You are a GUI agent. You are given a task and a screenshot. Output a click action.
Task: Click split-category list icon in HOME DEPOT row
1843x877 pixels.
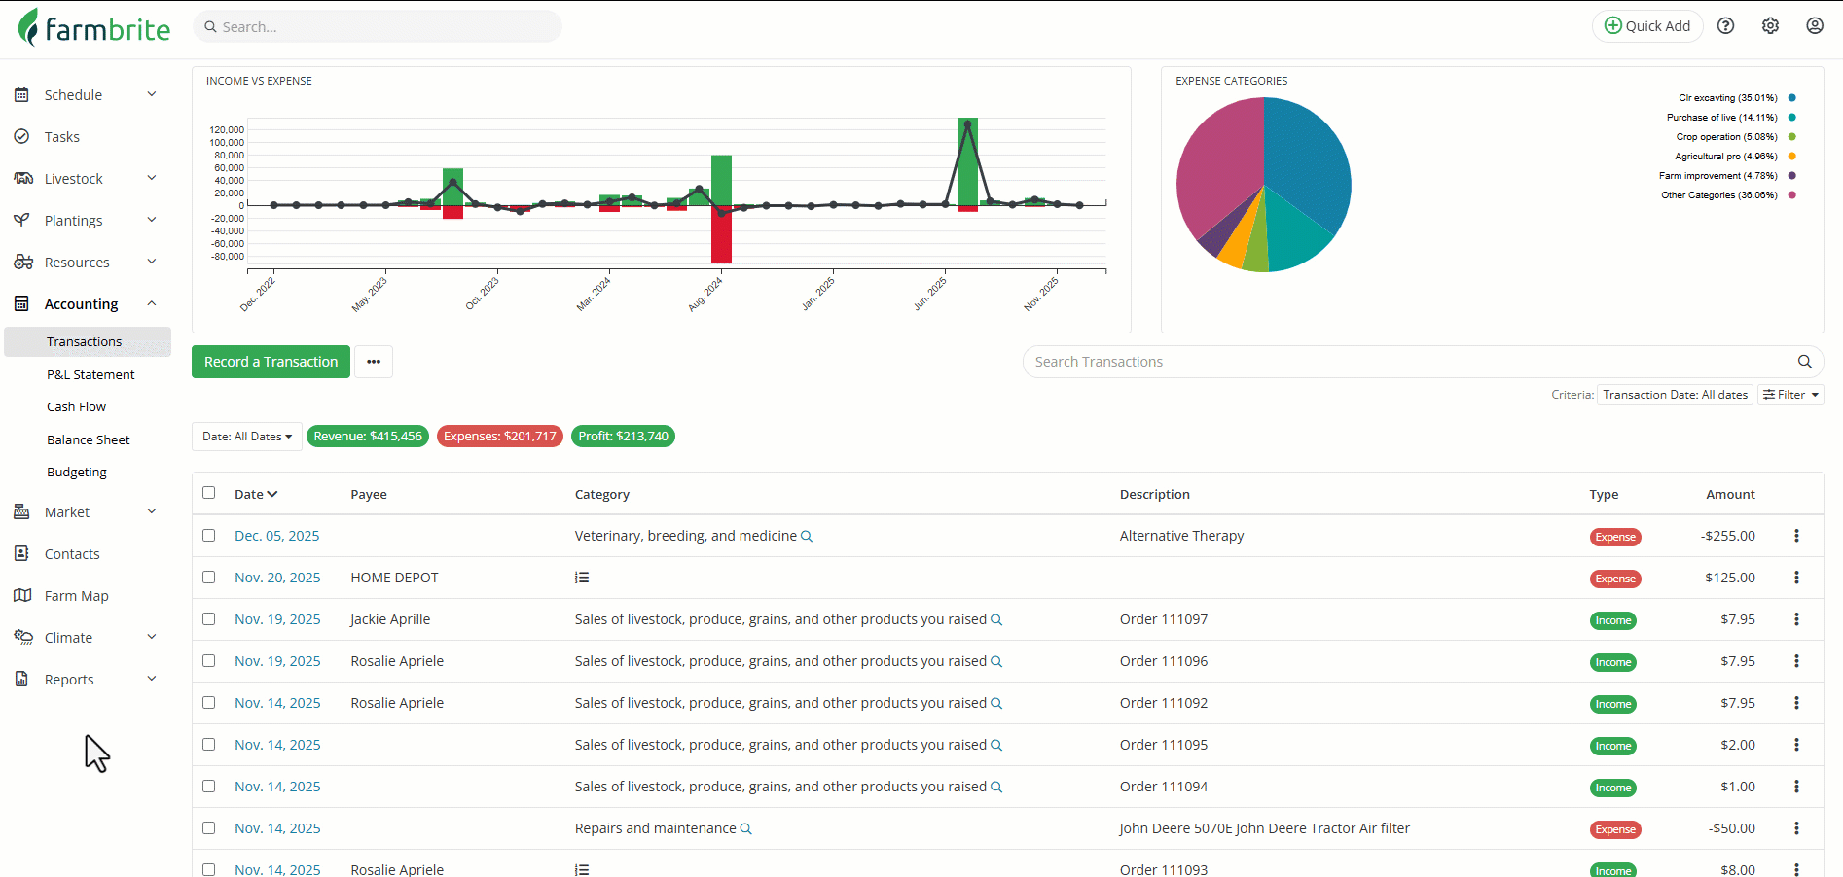[x=582, y=578]
